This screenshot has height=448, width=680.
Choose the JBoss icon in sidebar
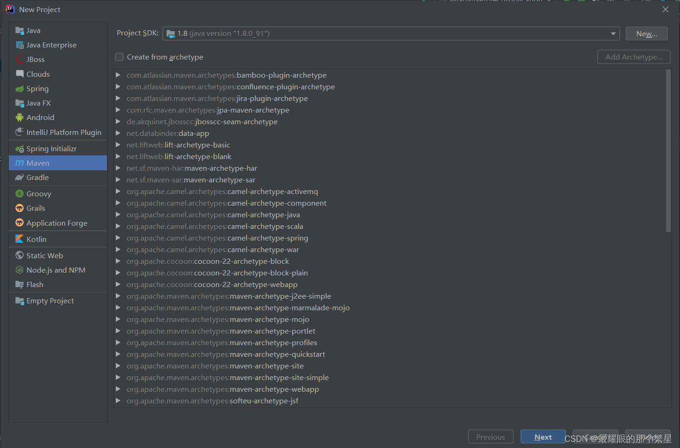20,60
